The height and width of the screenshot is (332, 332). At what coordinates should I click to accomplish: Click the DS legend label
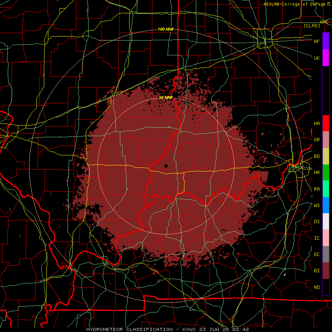point(317,222)
